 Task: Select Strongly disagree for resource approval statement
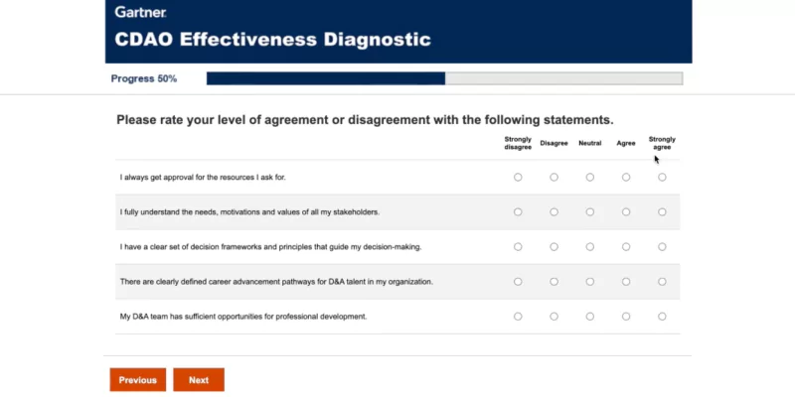(518, 178)
